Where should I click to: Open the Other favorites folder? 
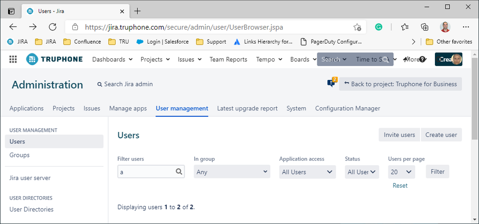(449, 42)
